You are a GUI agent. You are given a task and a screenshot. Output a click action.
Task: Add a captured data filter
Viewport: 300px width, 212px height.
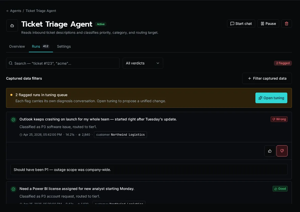(267, 78)
